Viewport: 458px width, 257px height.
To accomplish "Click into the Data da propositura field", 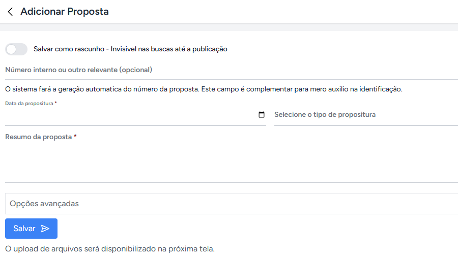I will pos(127,115).
